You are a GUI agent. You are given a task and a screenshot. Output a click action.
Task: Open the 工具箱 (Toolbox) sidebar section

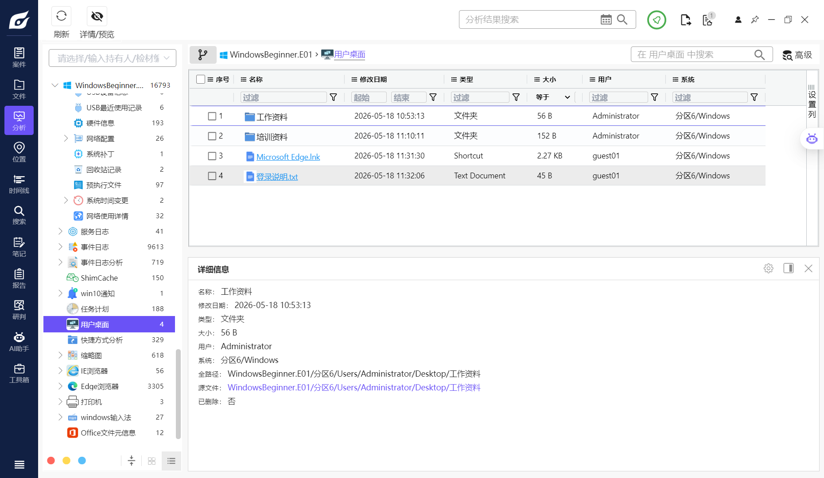[19, 373]
